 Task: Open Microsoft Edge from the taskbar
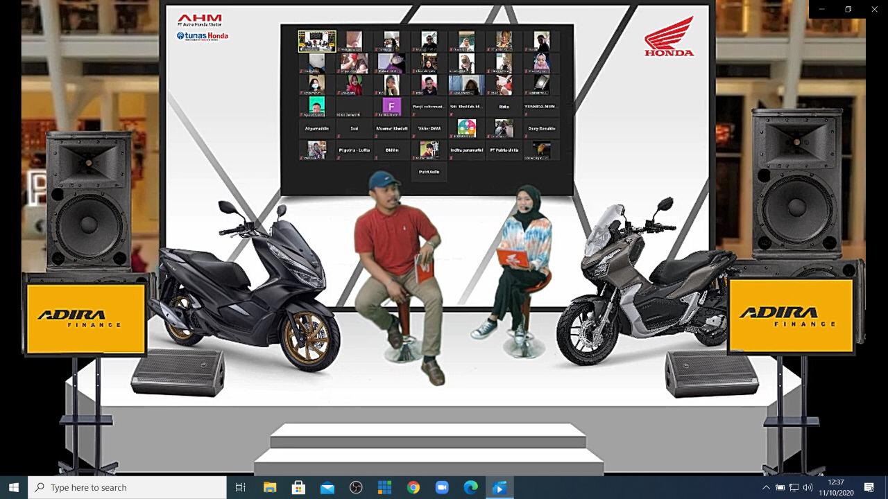(470, 487)
